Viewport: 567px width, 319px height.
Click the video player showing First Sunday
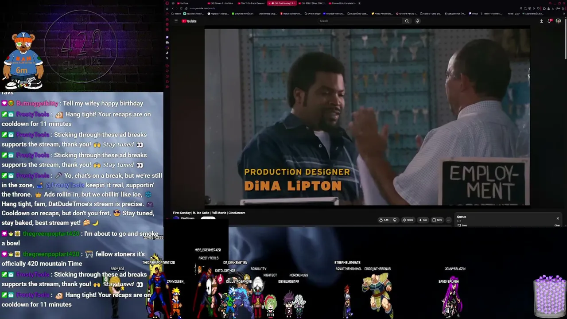point(367,117)
